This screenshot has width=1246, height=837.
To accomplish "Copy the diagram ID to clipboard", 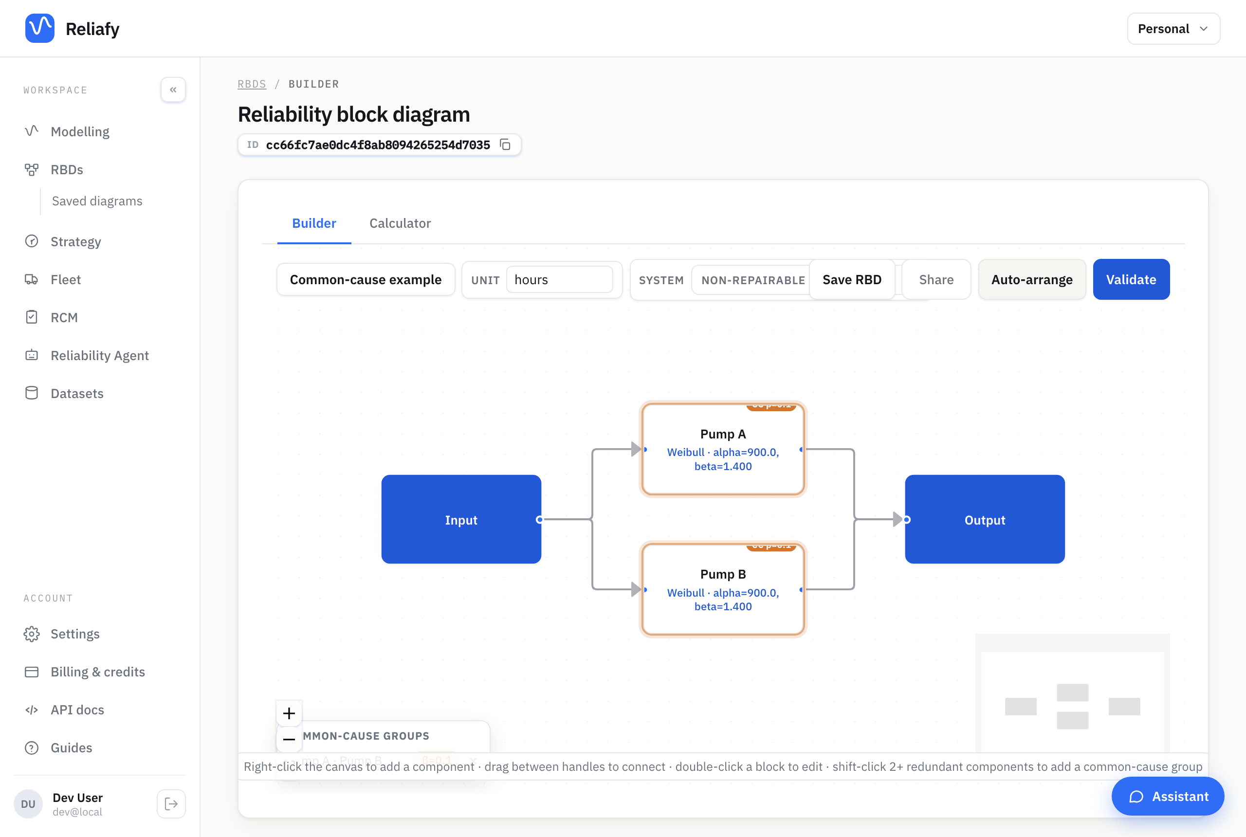I will 505,145.
